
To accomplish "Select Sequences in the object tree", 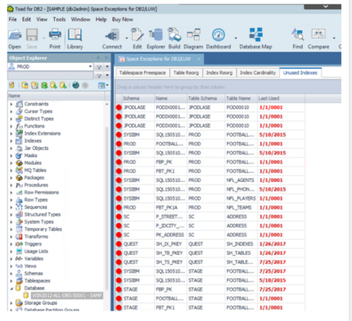I will (35, 207).
